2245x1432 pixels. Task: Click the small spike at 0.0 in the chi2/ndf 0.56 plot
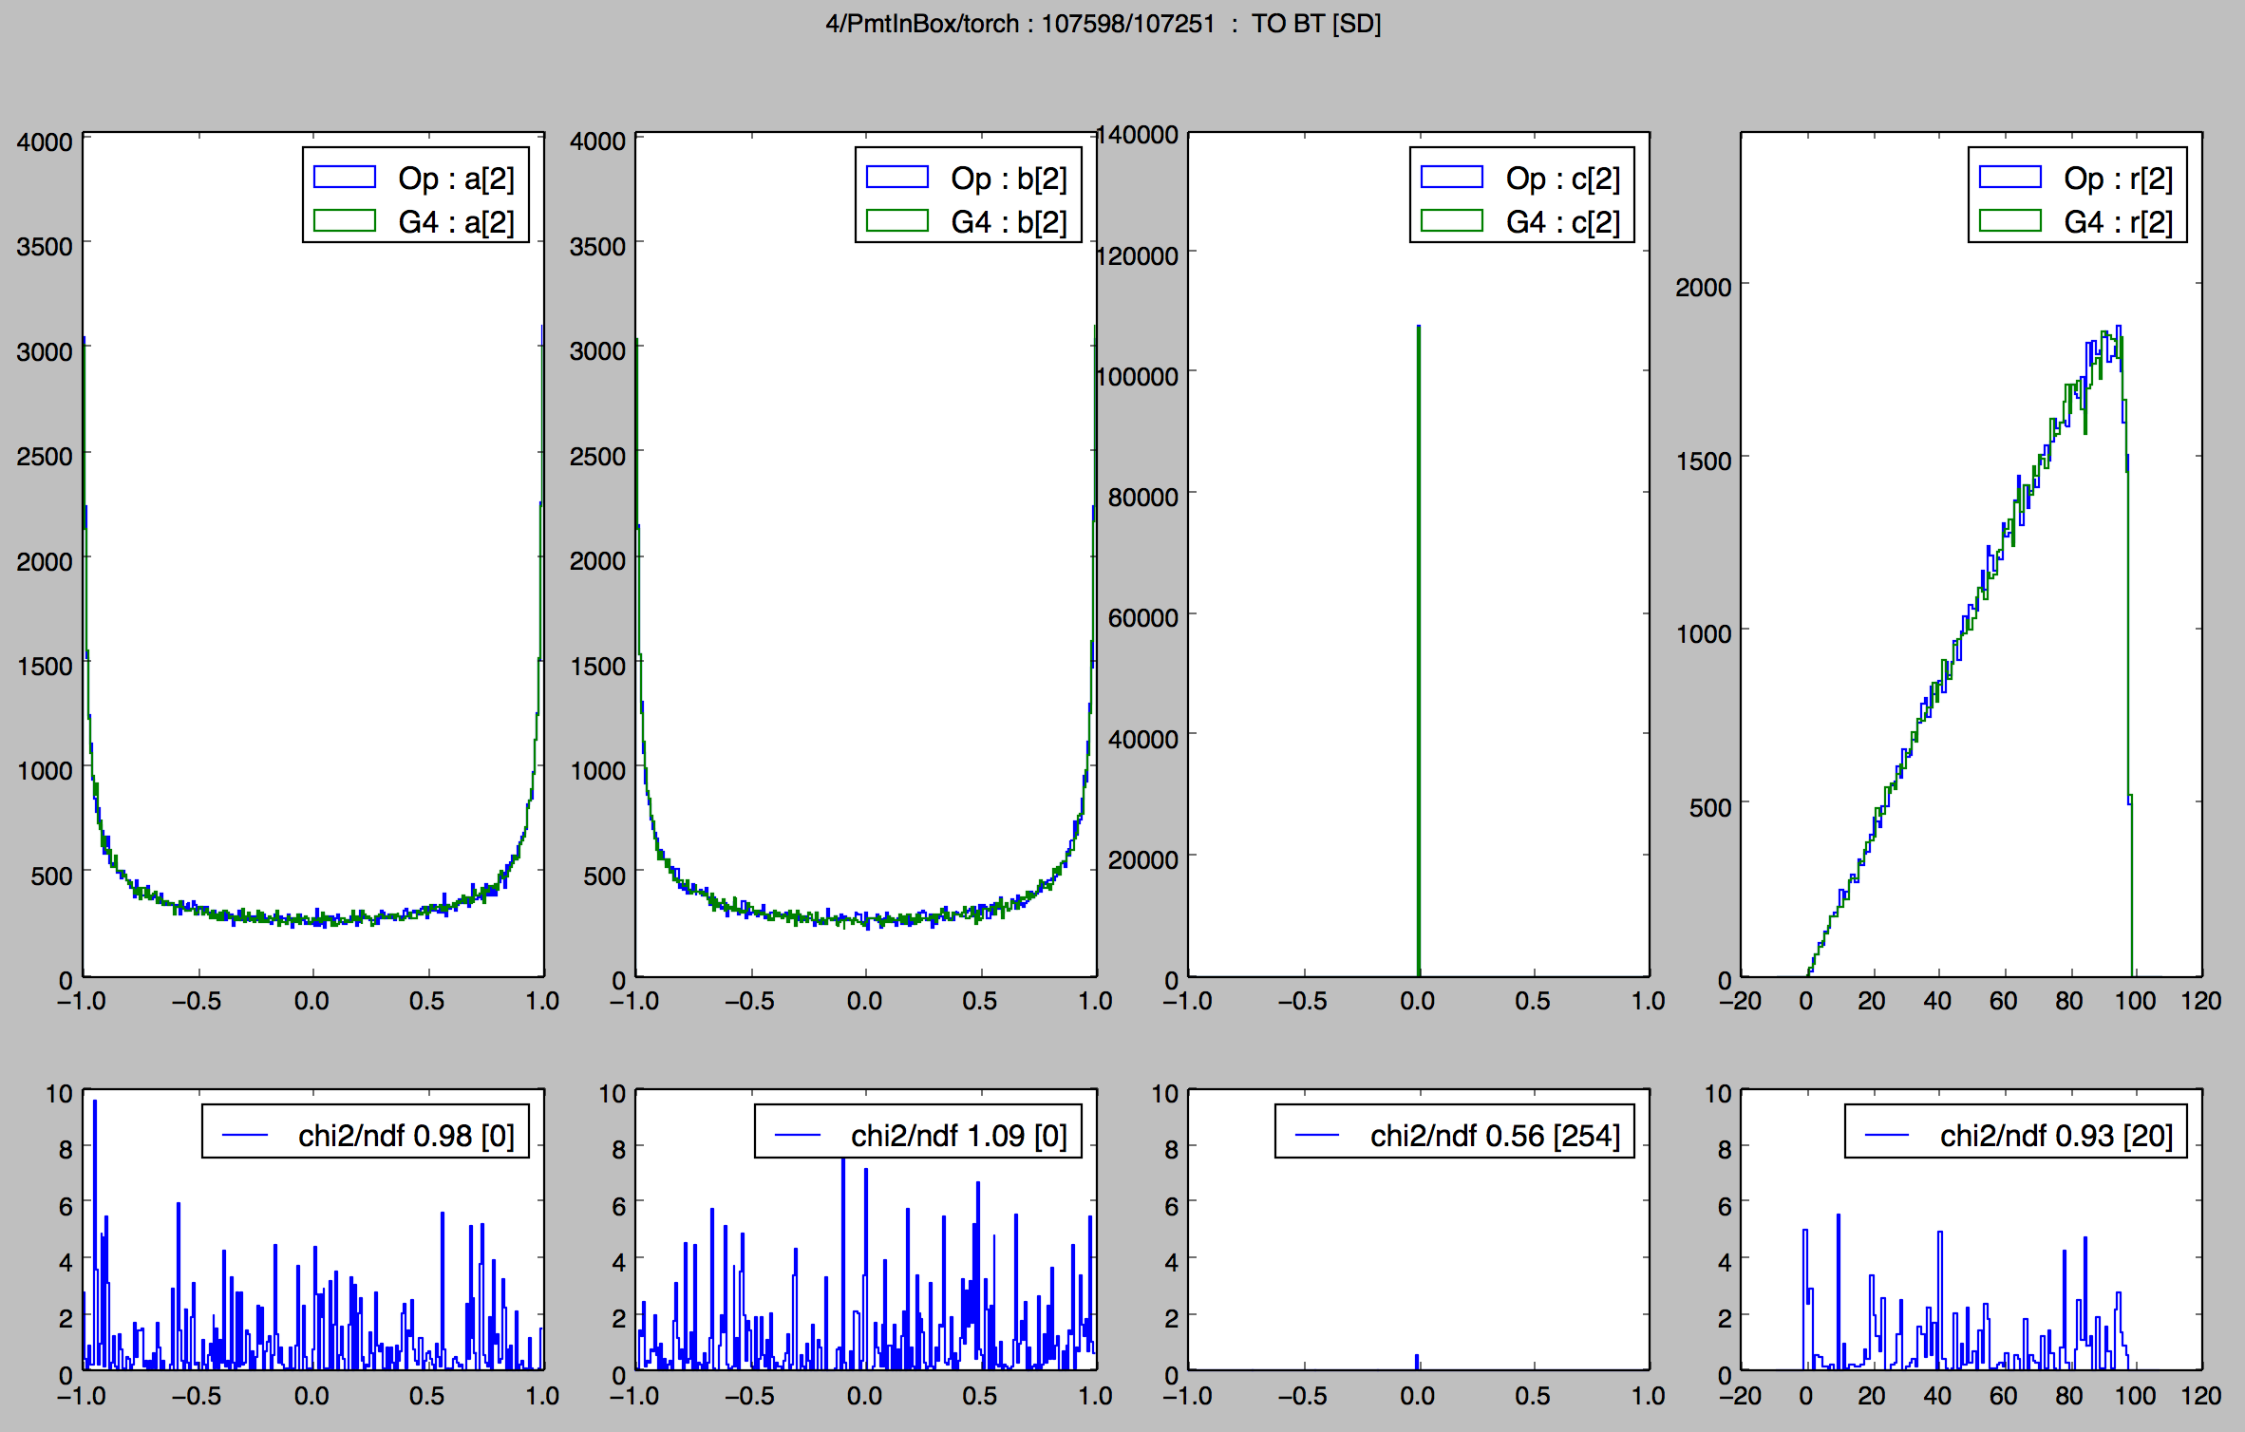(x=1417, y=1362)
